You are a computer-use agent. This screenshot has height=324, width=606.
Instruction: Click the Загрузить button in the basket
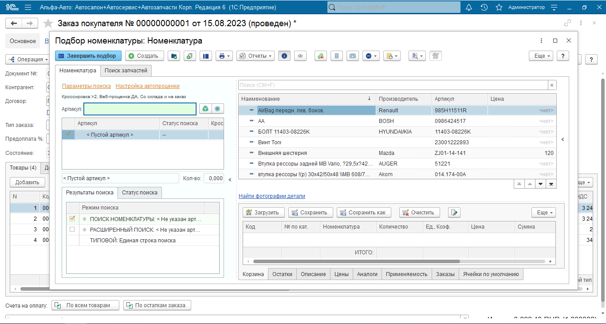tap(263, 213)
